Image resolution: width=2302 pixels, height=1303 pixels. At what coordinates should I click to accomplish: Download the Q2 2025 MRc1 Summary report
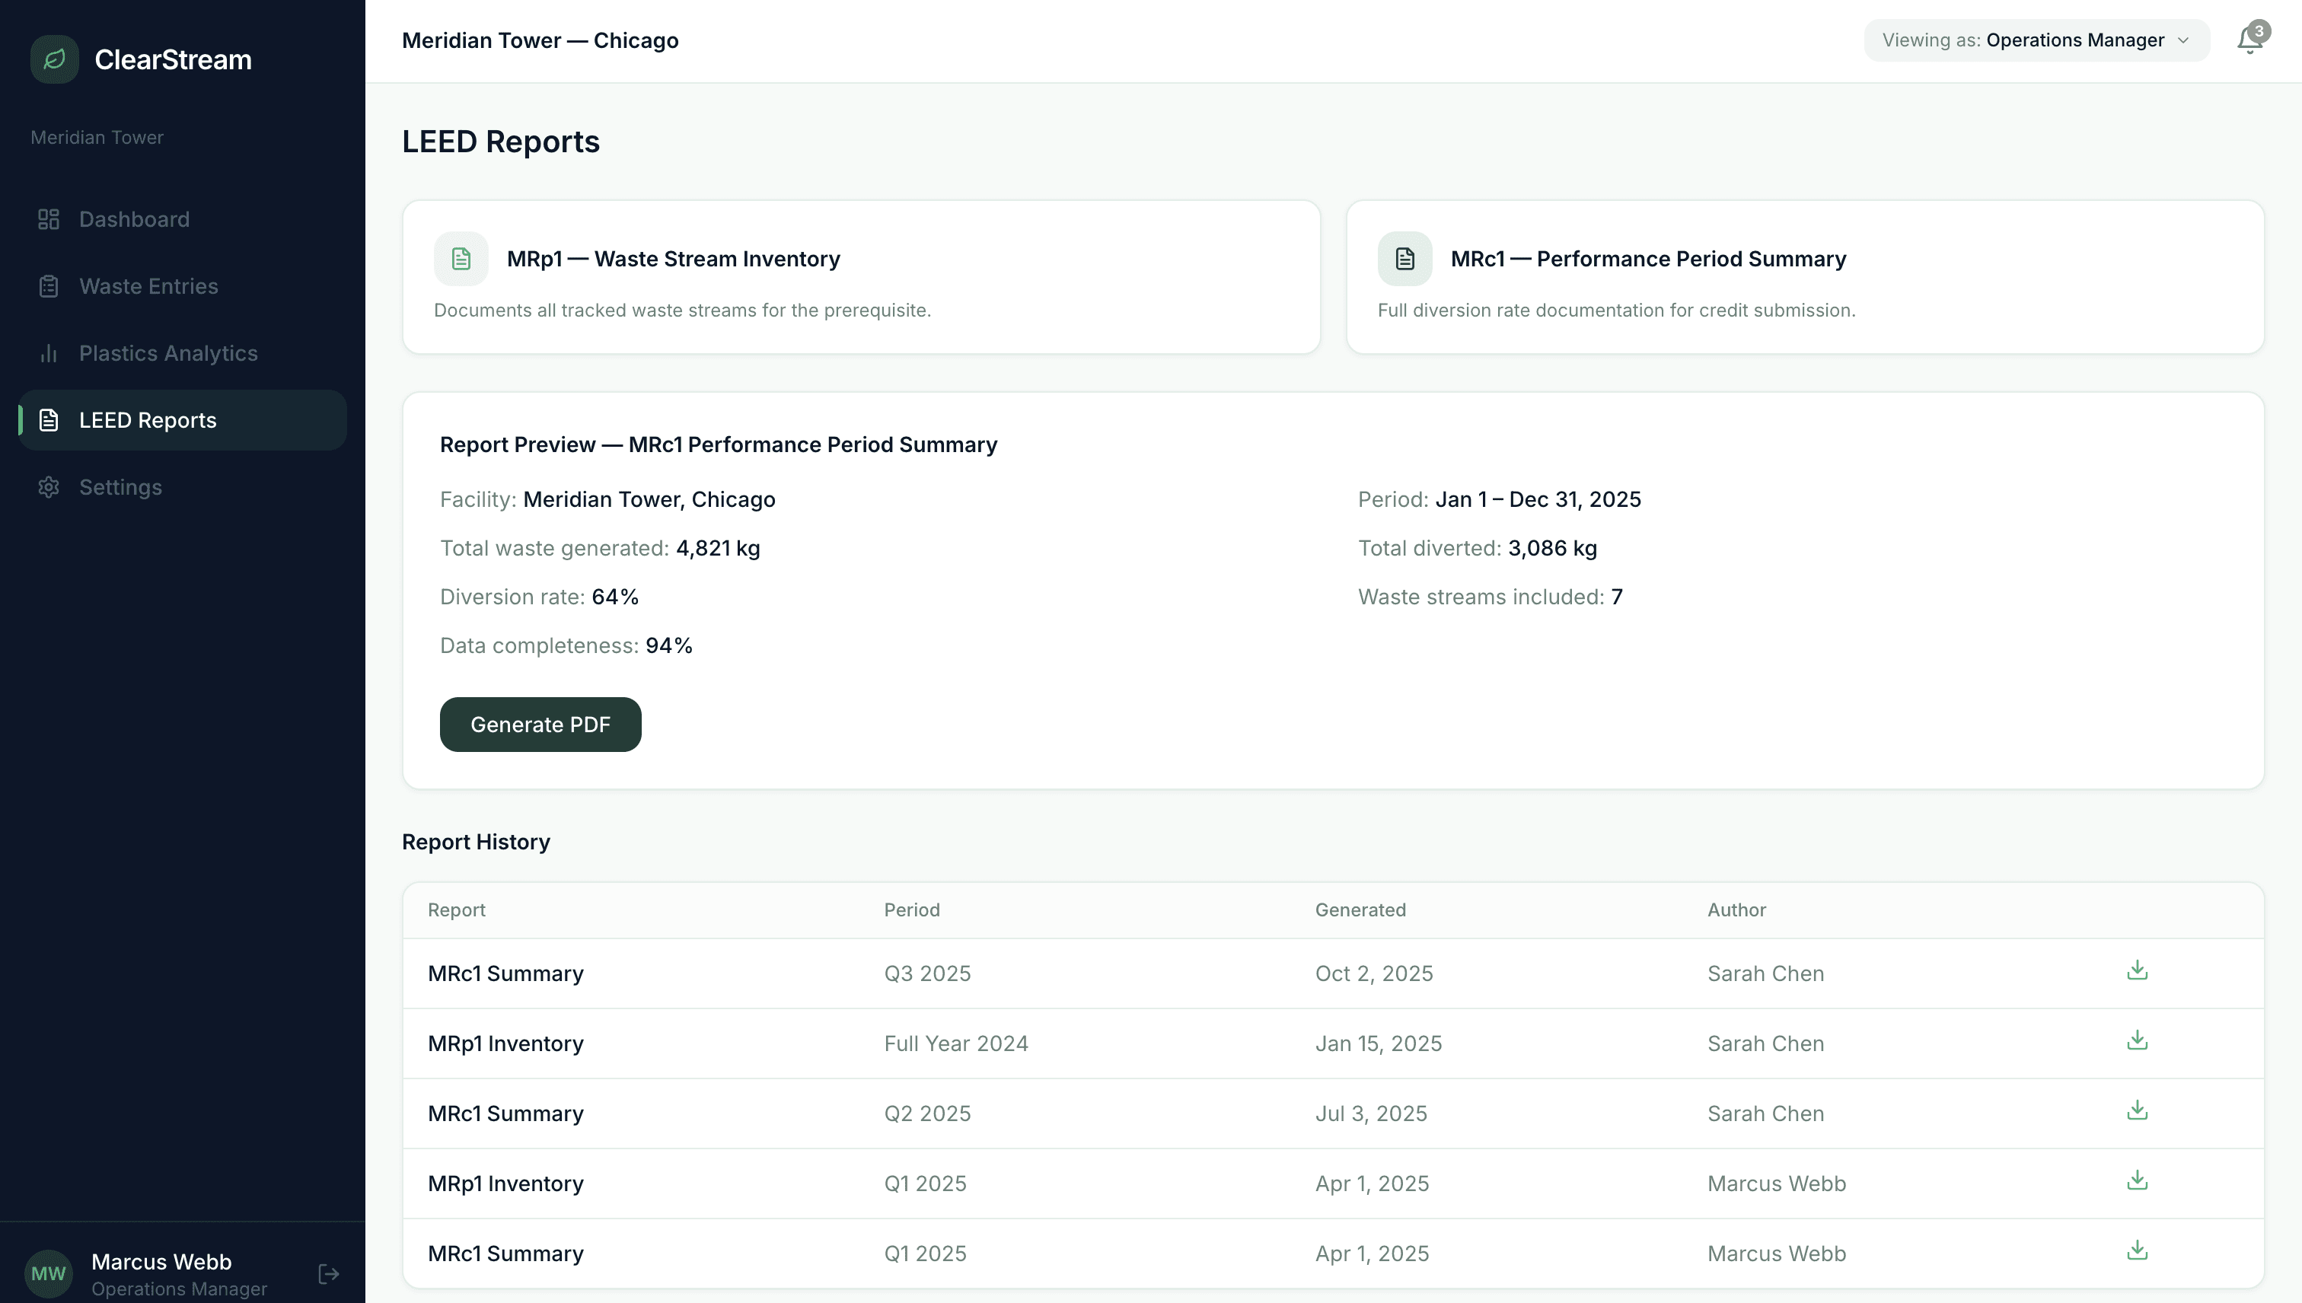coord(2138,1110)
